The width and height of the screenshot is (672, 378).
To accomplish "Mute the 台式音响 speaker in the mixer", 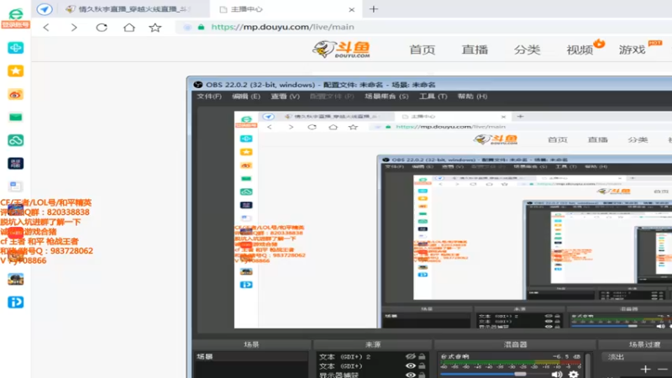I will pyautogui.click(x=557, y=374).
